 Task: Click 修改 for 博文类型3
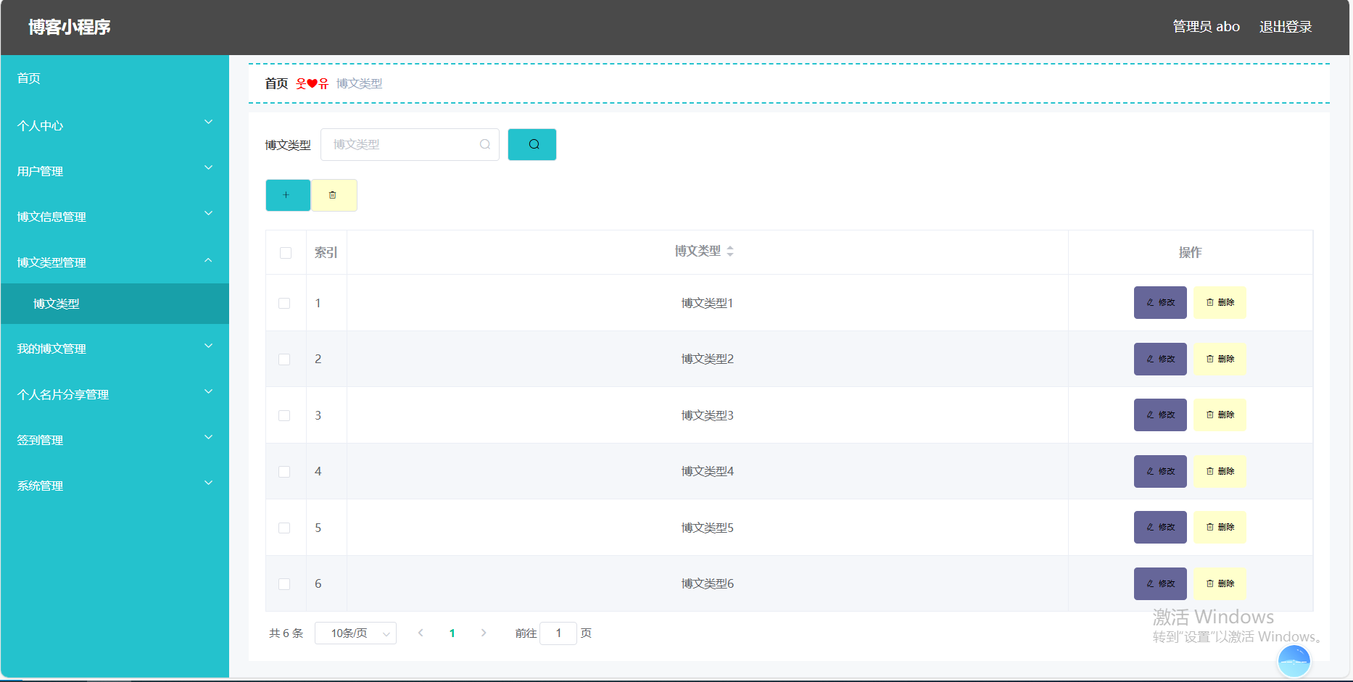click(1160, 415)
